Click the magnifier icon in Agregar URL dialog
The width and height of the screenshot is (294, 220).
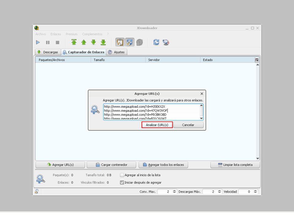pos(95,109)
